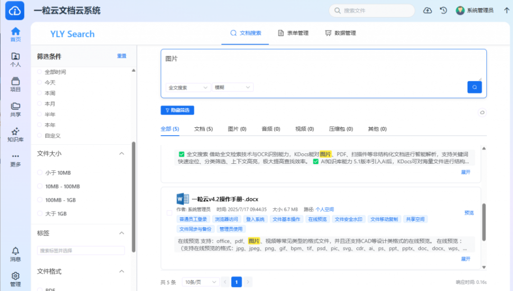Screen dimensions: 513x291
Task: Click 预览 link for the docx result
Action: [x=468, y=213]
